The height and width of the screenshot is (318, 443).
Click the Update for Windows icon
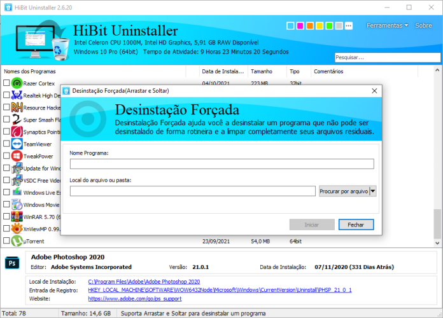[17, 168]
